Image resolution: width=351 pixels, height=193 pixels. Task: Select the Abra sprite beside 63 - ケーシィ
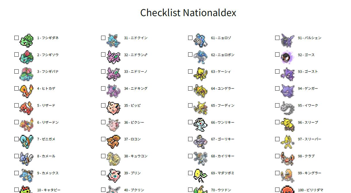[200, 74]
